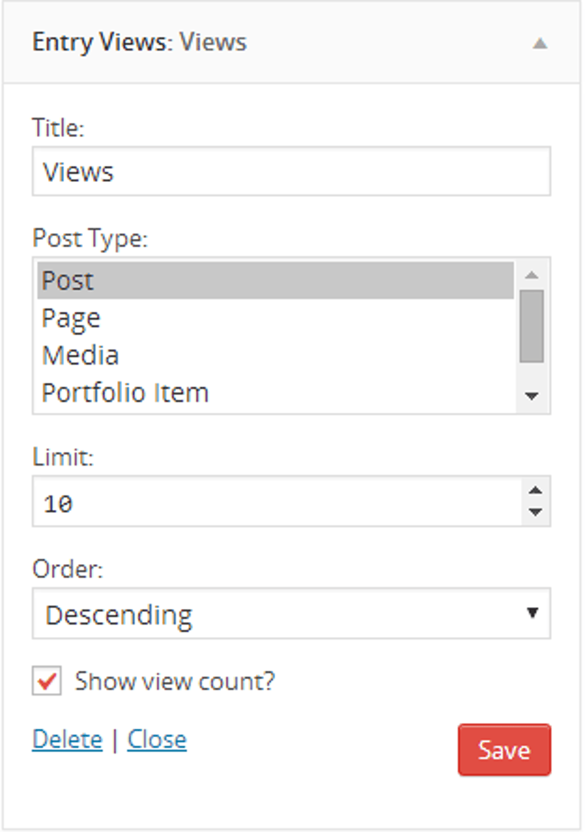
Task: Click the Close link
Action: (157, 739)
